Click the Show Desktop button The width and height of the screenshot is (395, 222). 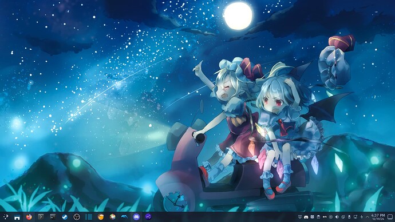[390, 217]
